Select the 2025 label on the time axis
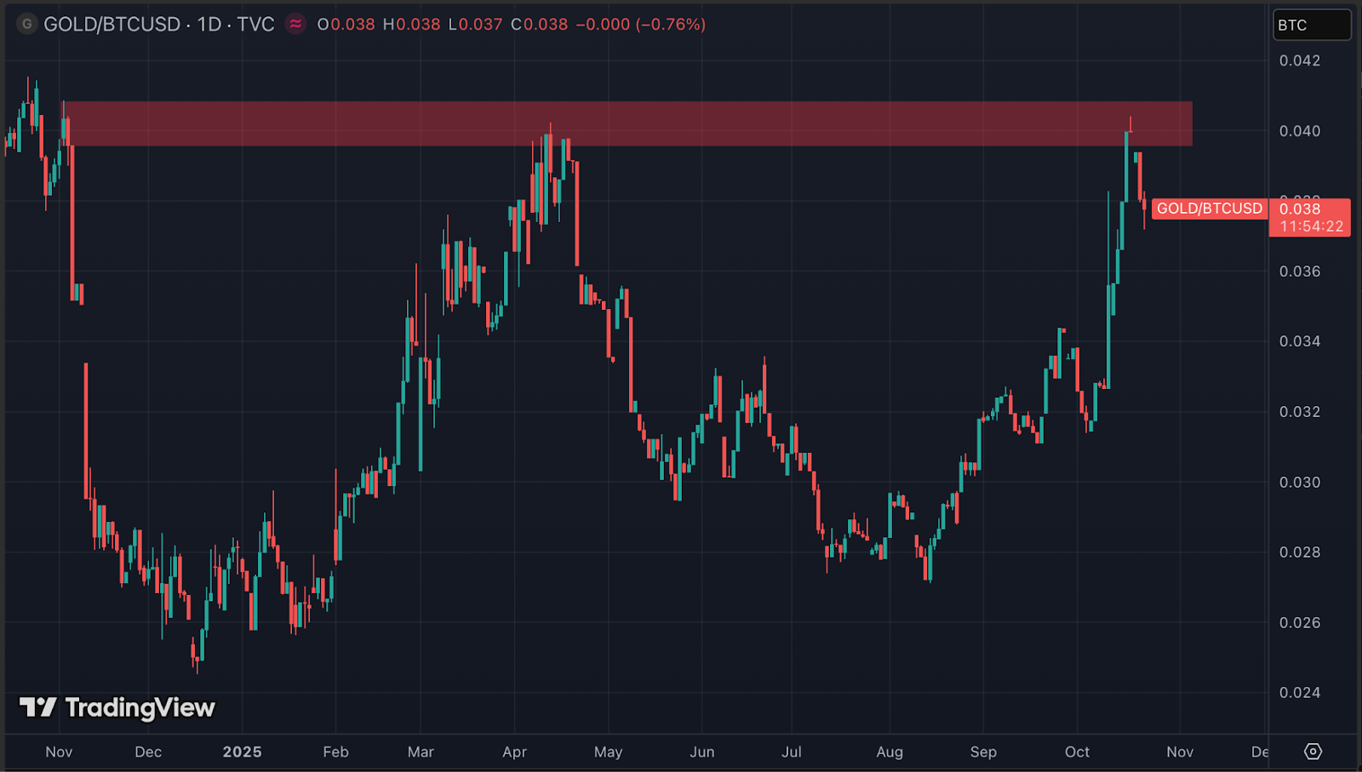This screenshot has height=772, width=1362. (242, 752)
